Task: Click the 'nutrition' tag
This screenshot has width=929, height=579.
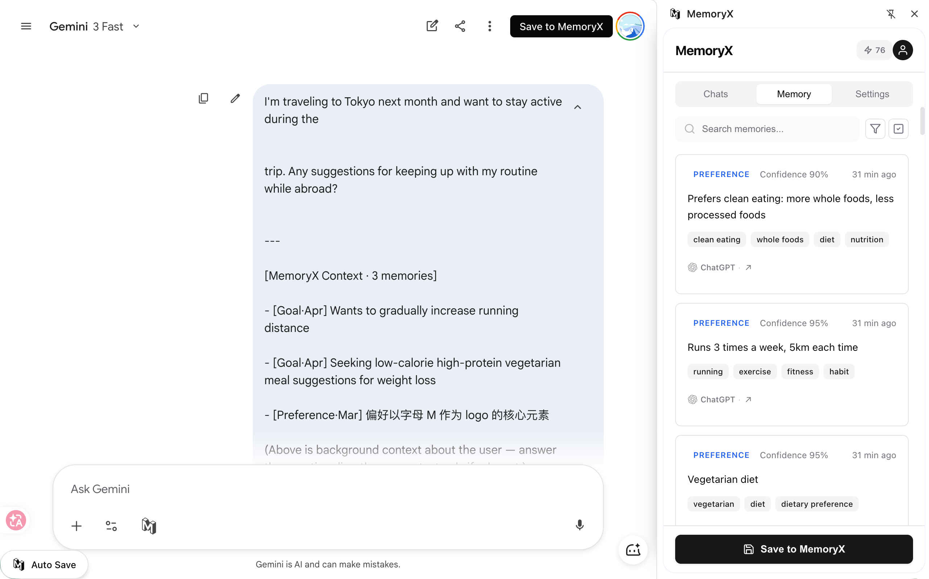Action: 867,239
